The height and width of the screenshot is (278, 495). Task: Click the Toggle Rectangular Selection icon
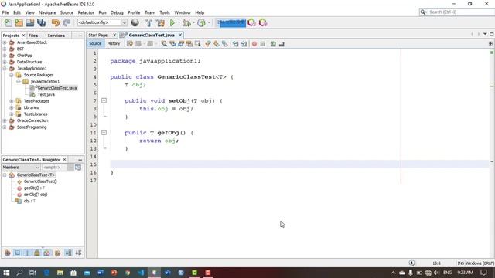(198, 44)
